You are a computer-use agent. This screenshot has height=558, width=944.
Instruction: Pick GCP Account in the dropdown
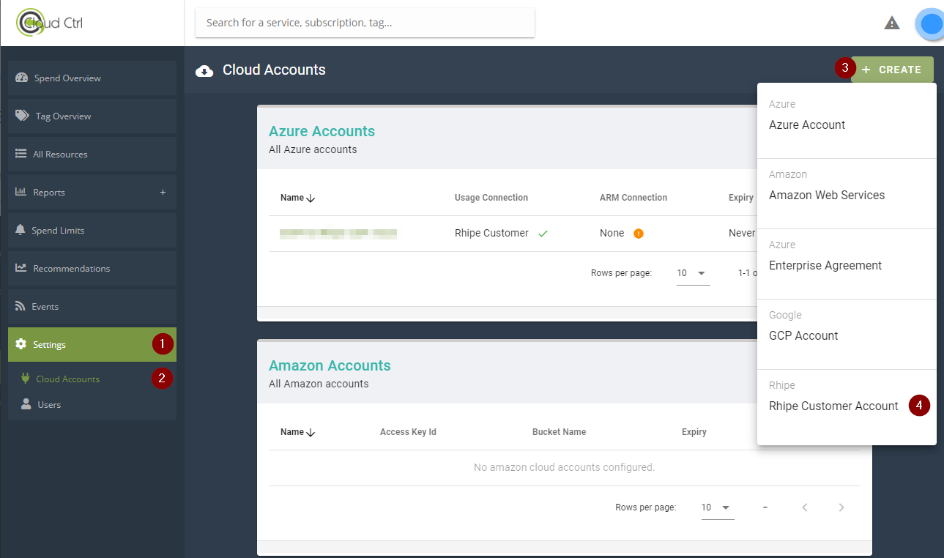point(803,336)
